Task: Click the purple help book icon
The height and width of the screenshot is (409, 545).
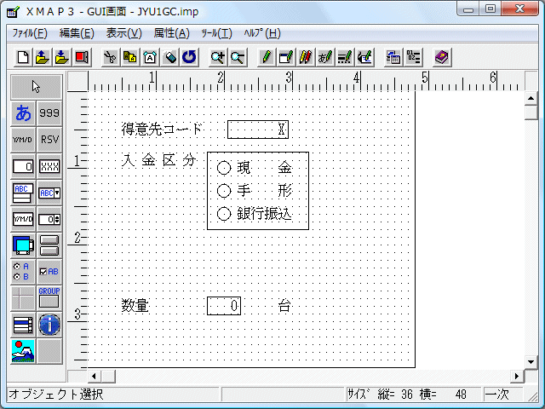Action: tap(442, 57)
